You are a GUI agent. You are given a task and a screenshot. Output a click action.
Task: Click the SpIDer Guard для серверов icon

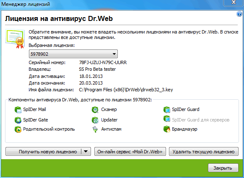coord(167,119)
